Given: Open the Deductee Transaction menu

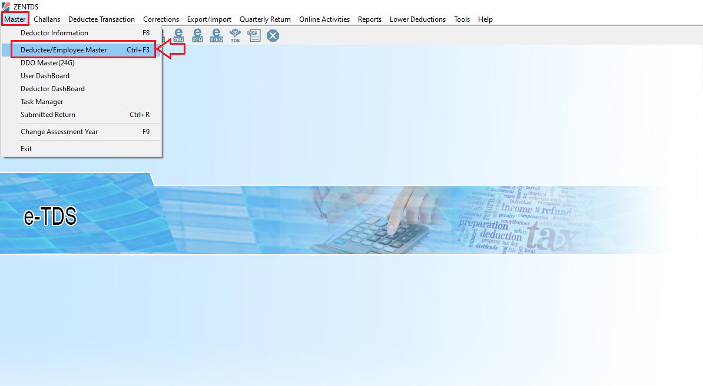Looking at the screenshot, I should (x=101, y=19).
